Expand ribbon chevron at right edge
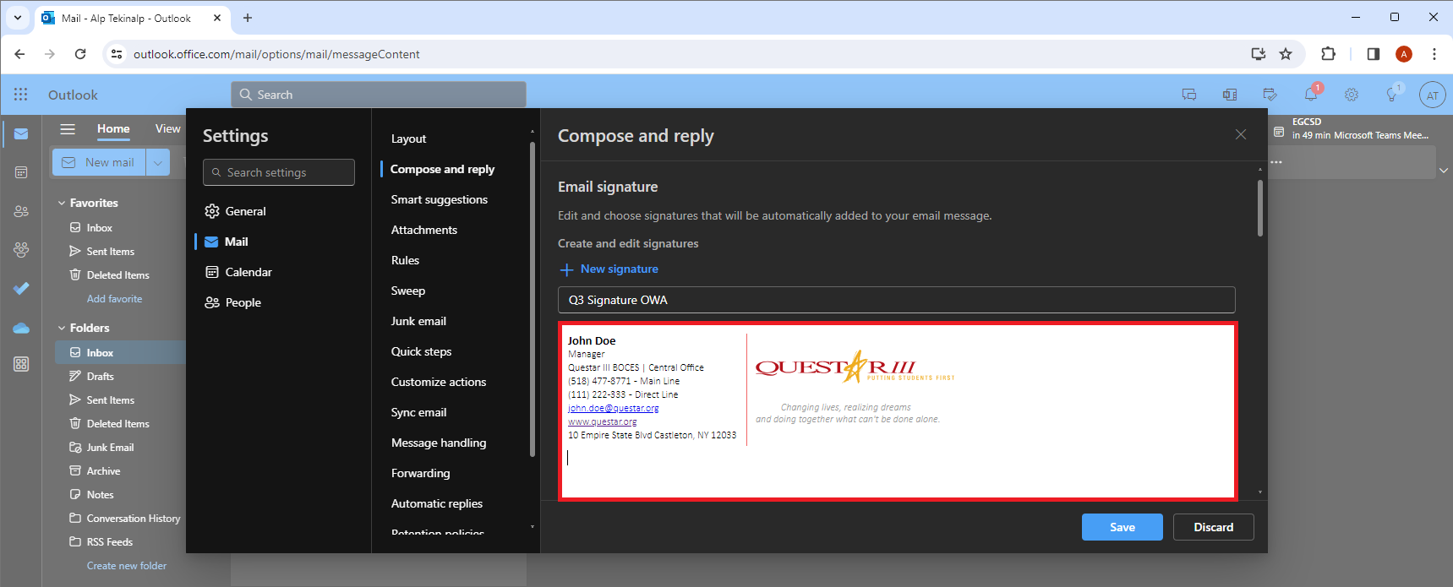1453x587 pixels. (1444, 171)
